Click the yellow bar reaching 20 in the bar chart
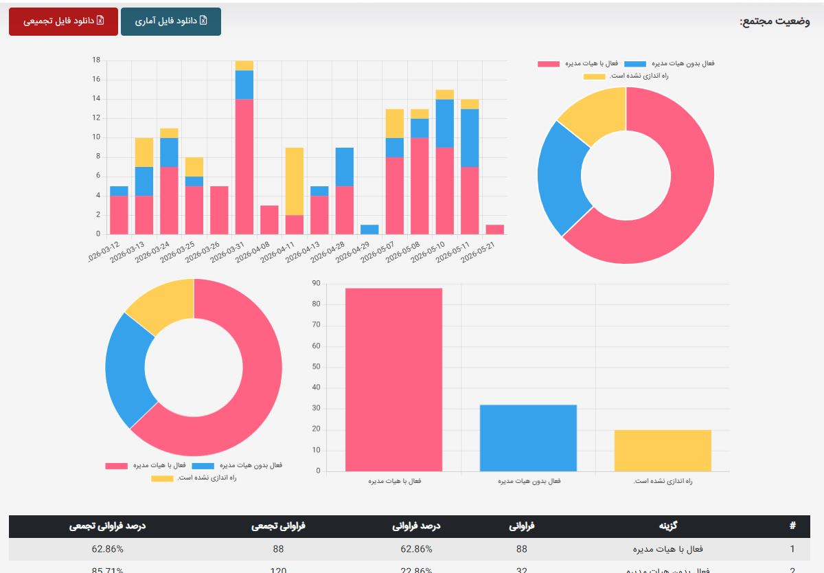Viewport: 824px width, 573px height. (663, 451)
